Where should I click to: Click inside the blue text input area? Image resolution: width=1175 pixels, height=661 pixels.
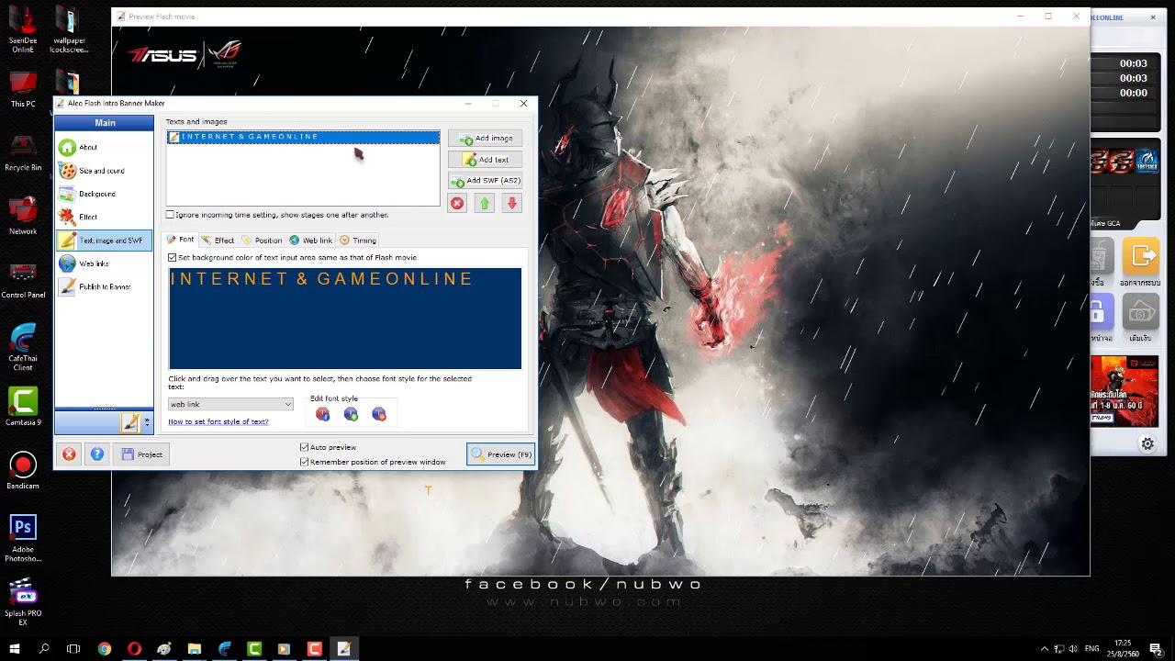[x=345, y=319]
